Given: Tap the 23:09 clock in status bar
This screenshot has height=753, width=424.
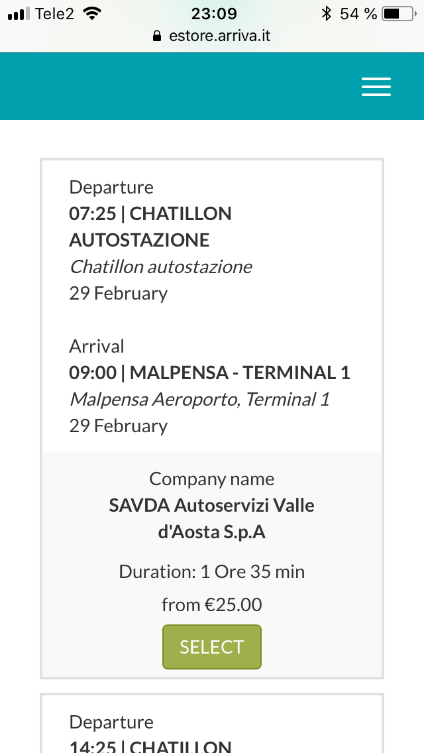Looking at the screenshot, I should coord(214,13).
